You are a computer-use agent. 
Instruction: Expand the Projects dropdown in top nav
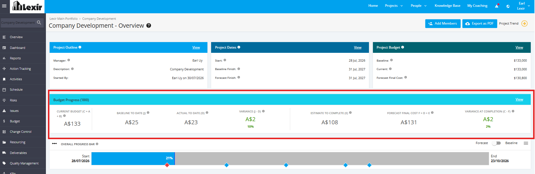click(394, 6)
